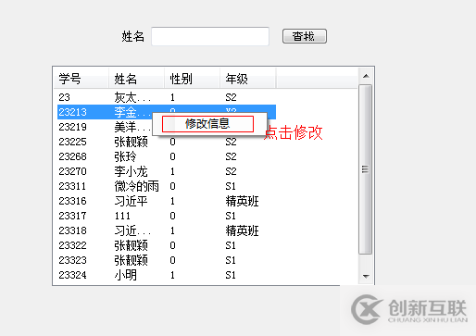
Task: Click the grade S1 in row 23324
Action: point(231,275)
